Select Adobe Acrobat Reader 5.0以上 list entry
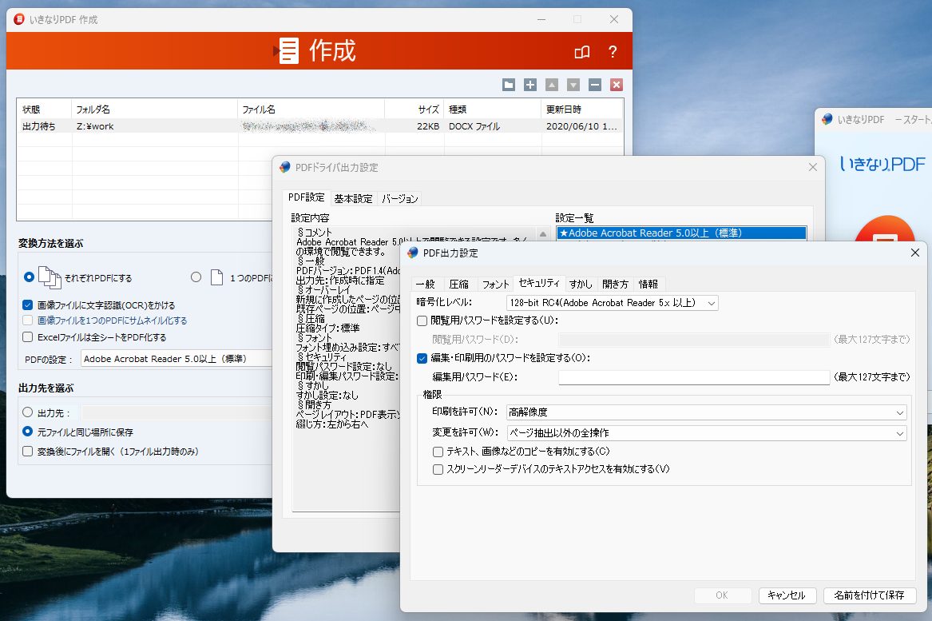This screenshot has width=932, height=621. point(681,233)
